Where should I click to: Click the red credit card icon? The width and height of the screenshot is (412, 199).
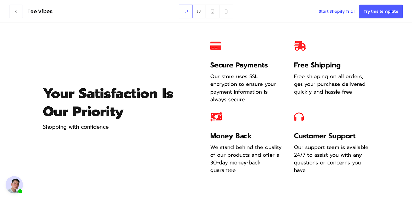(x=216, y=46)
